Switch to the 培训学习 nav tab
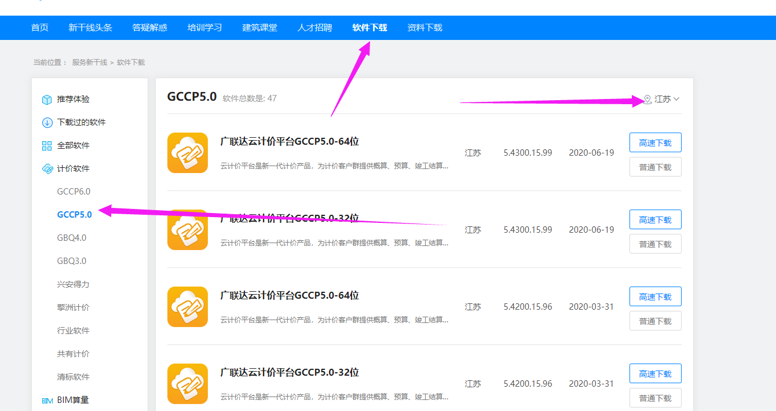The height and width of the screenshot is (411, 776). [205, 28]
